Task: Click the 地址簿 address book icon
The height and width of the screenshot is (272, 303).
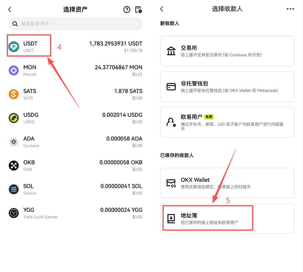Action: point(171,219)
